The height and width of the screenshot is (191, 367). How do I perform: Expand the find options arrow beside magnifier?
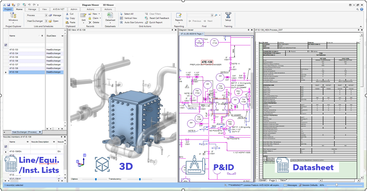coord(220,15)
